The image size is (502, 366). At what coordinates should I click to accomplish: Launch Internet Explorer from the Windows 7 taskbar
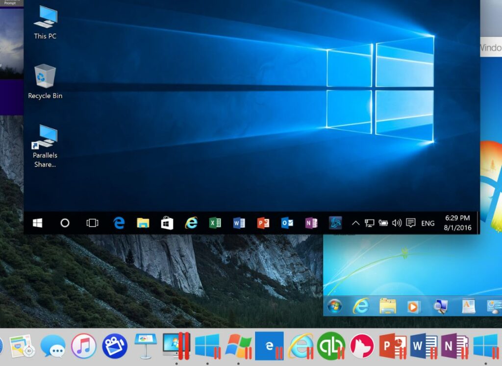click(361, 306)
